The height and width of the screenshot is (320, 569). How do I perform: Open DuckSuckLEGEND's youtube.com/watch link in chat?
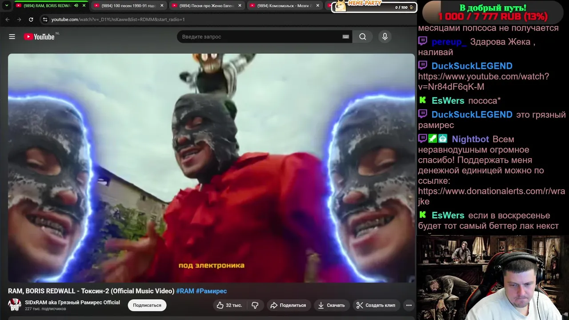pos(483,82)
